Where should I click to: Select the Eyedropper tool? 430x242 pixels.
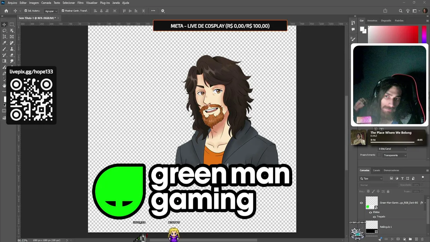point(4,43)
